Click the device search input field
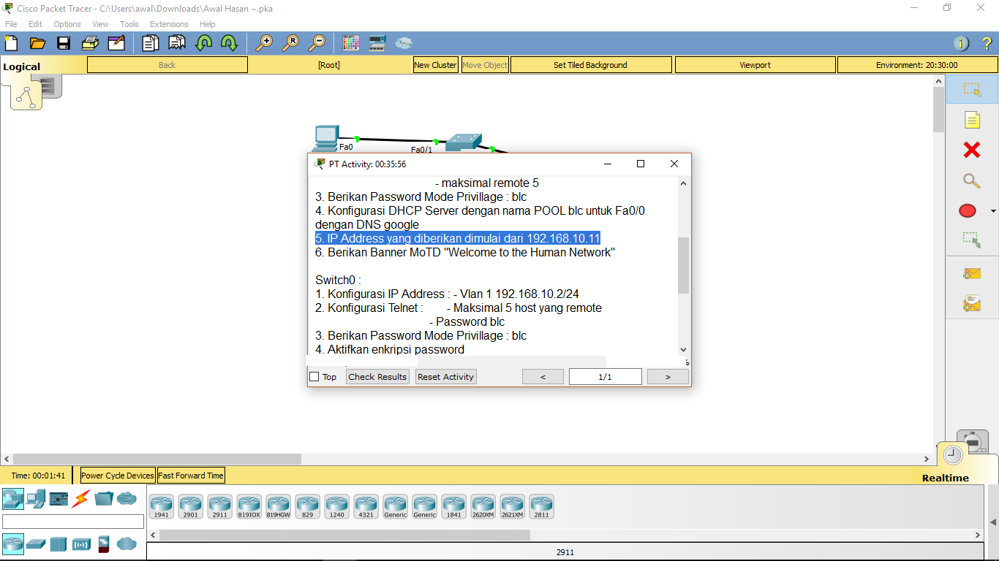This screenshot has height=561, width=999. (73, 522)
